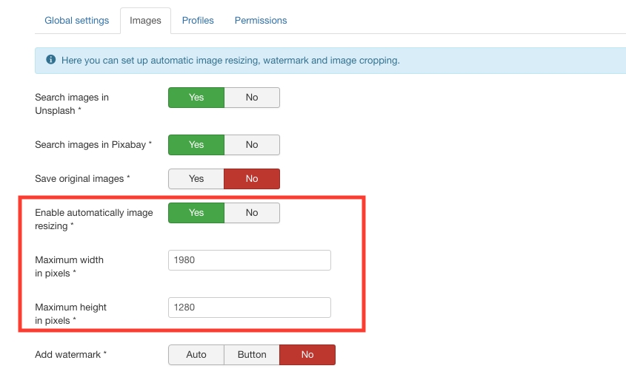Viewport: 626px width, 377px height.
Task: Select the Images tab
Action: [x=145, y=21]
